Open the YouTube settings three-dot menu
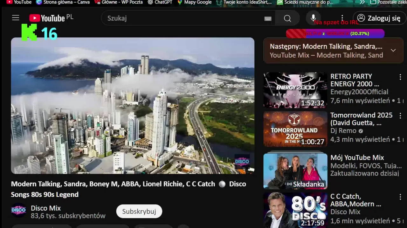 click(342, 18)
